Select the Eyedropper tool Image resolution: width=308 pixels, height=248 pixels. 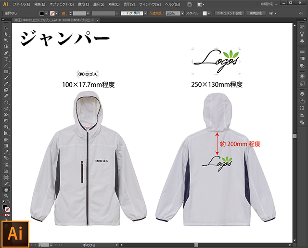(6, 152)
